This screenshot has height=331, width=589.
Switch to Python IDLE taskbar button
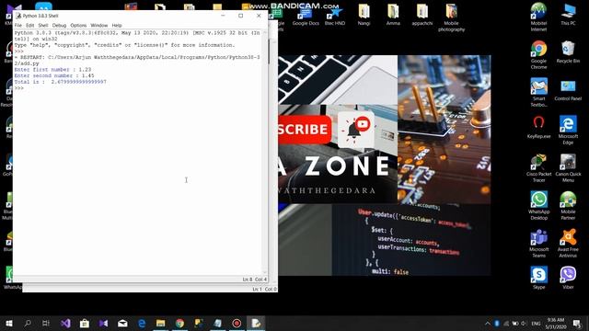256,323
